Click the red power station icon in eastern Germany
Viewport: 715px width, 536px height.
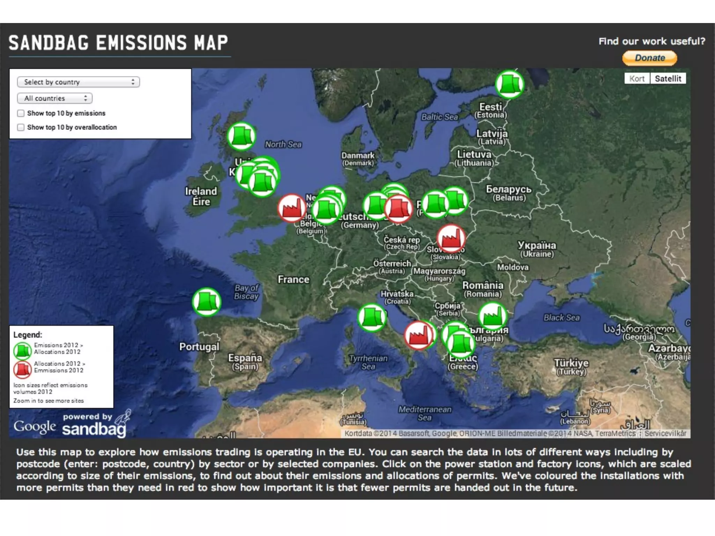(x=398, y=209)
